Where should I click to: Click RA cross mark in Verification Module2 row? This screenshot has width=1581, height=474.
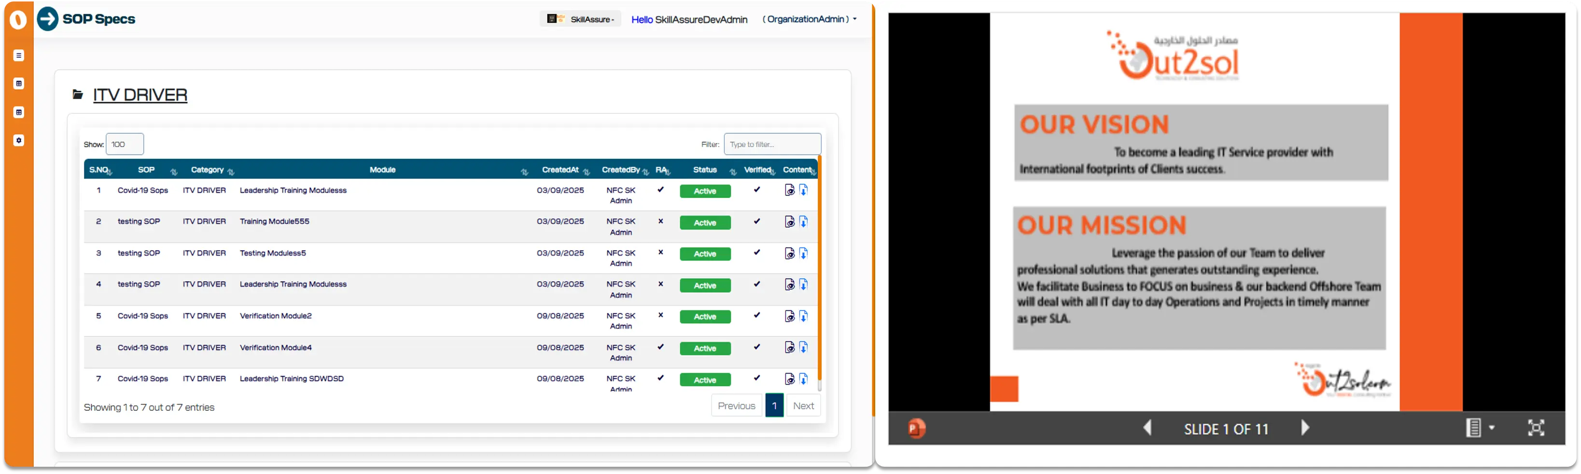(660, 316)
